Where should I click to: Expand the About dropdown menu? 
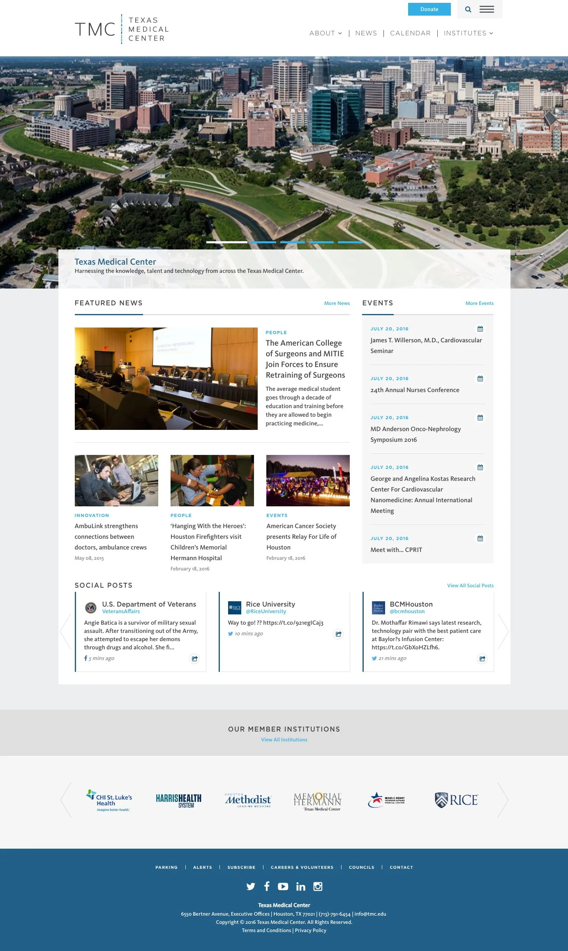tap(326, 33)
